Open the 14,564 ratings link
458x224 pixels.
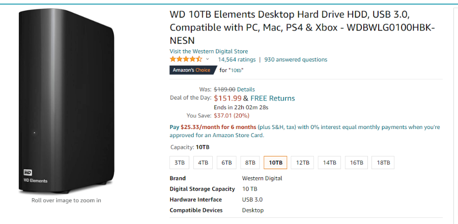(x=237, y=59)
